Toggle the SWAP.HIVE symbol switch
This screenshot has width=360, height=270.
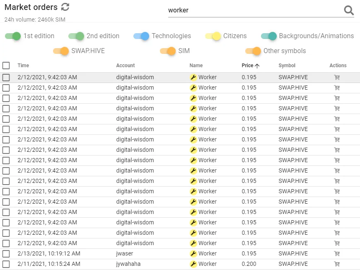tap(61, 51)
